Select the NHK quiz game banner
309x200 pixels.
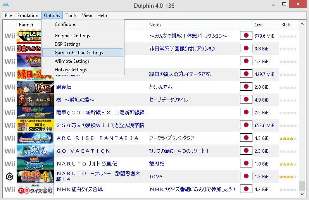pyautogui.click(x=35, y=189)
